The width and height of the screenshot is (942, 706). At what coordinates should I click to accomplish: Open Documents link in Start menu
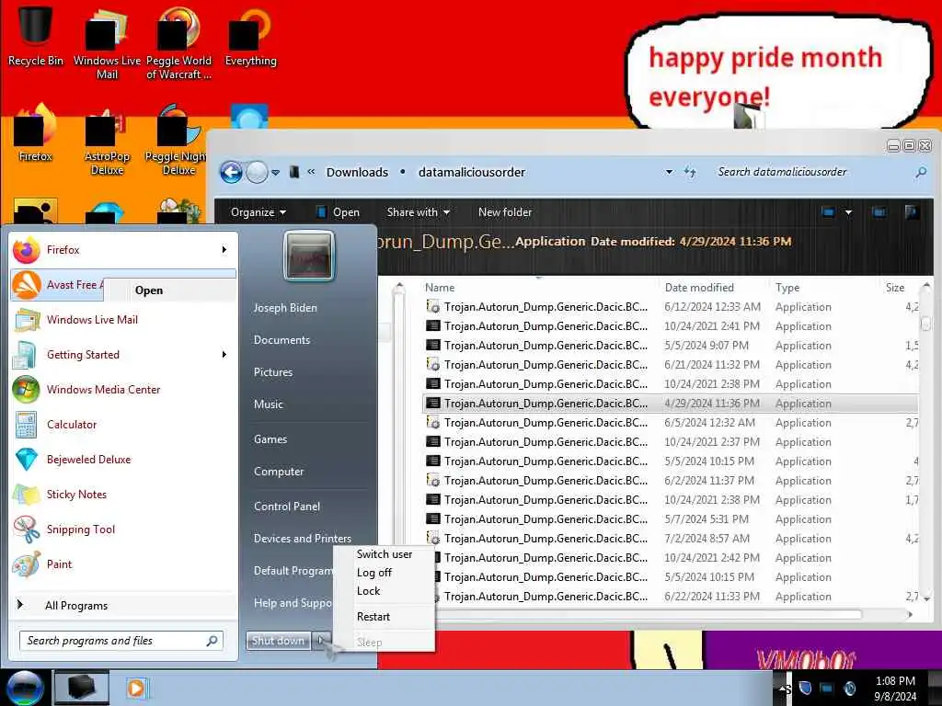pyautogui.click(x=281, y=340)
